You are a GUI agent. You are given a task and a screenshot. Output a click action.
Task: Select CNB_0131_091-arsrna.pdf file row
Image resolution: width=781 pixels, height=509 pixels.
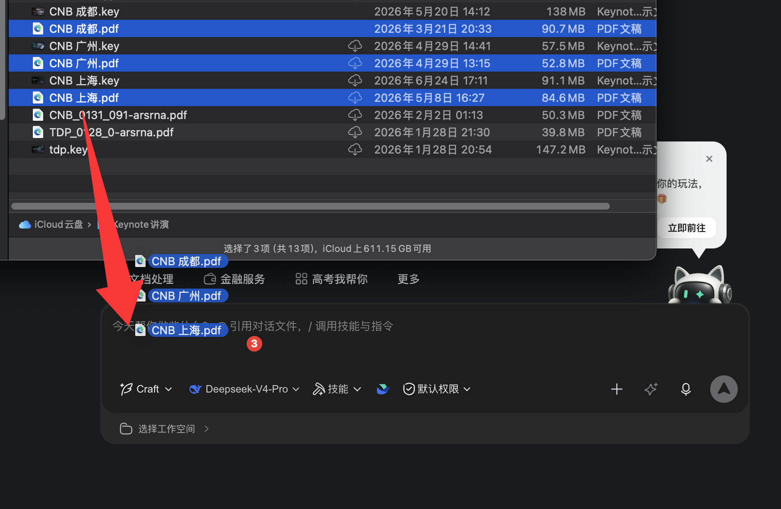coord(332,115)
